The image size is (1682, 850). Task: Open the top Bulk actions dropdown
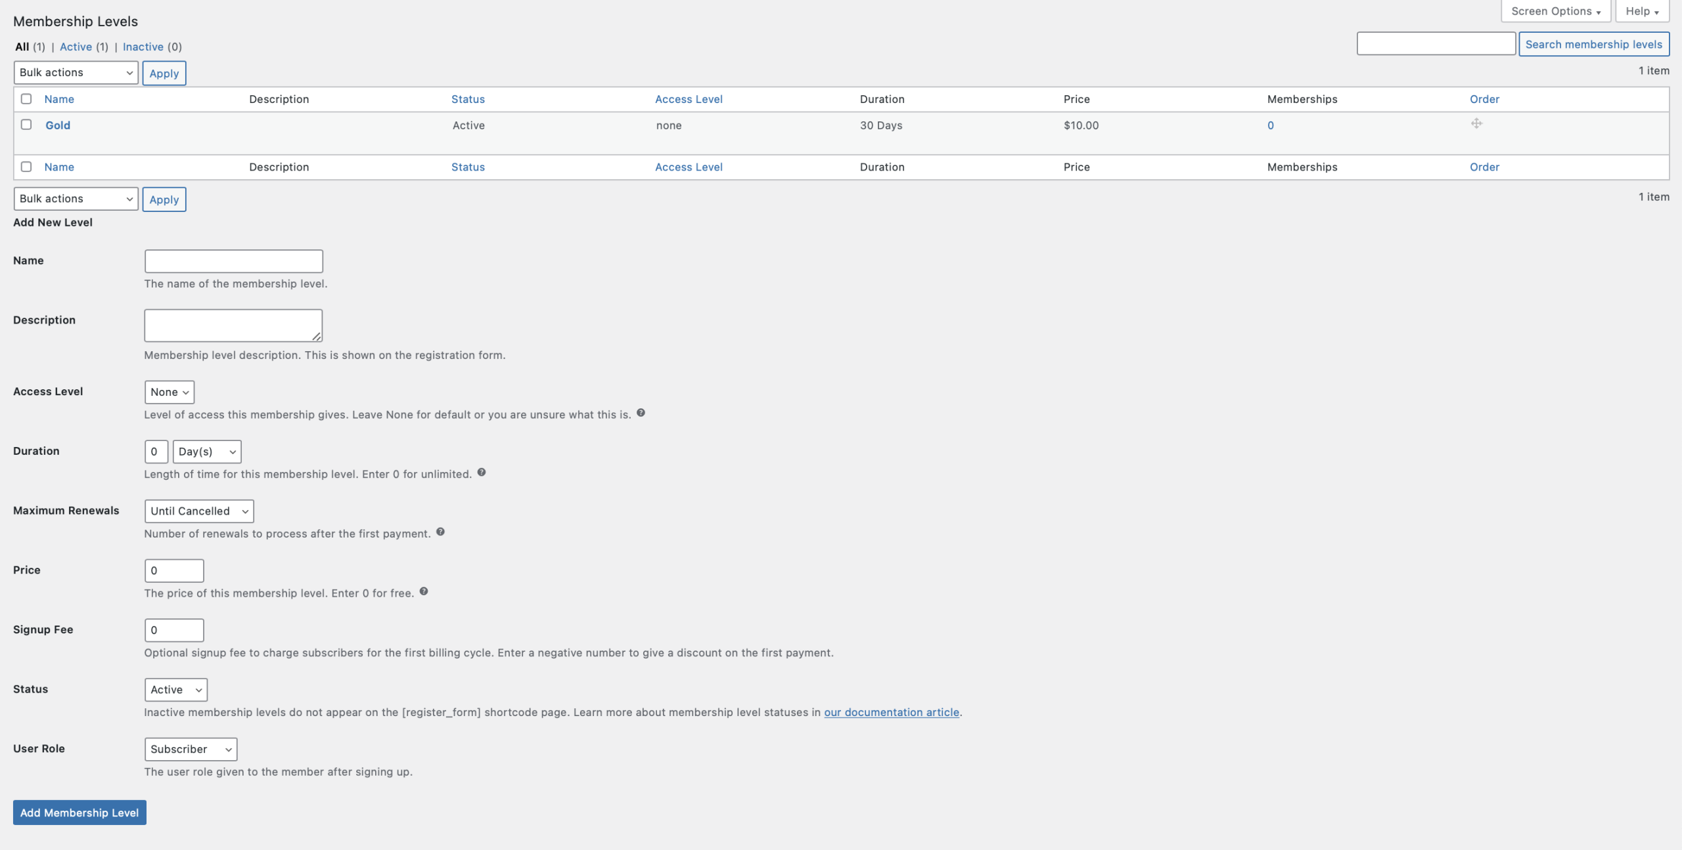point(76,73)
